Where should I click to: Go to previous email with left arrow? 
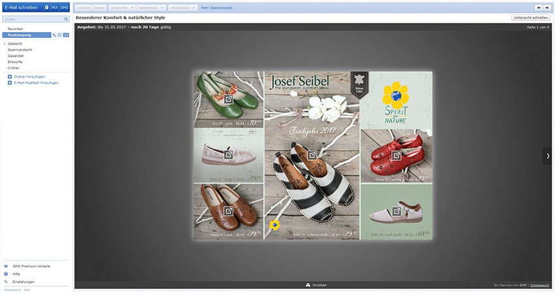[x=538, y=7]
